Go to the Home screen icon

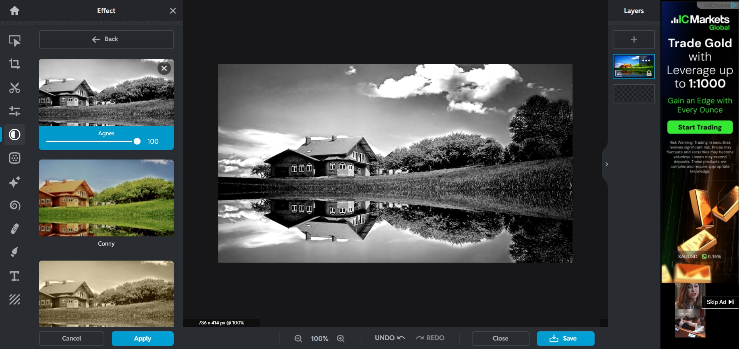coord(15,11)
